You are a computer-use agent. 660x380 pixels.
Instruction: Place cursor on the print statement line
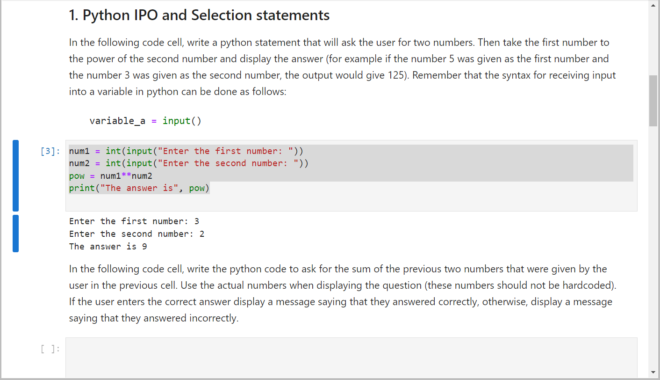coord(139,188)
